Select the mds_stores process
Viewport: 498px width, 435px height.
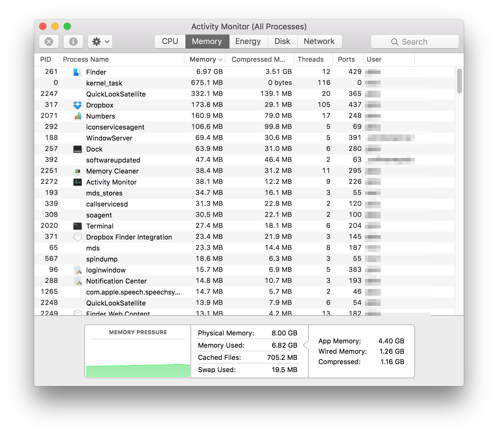[244, 193]
